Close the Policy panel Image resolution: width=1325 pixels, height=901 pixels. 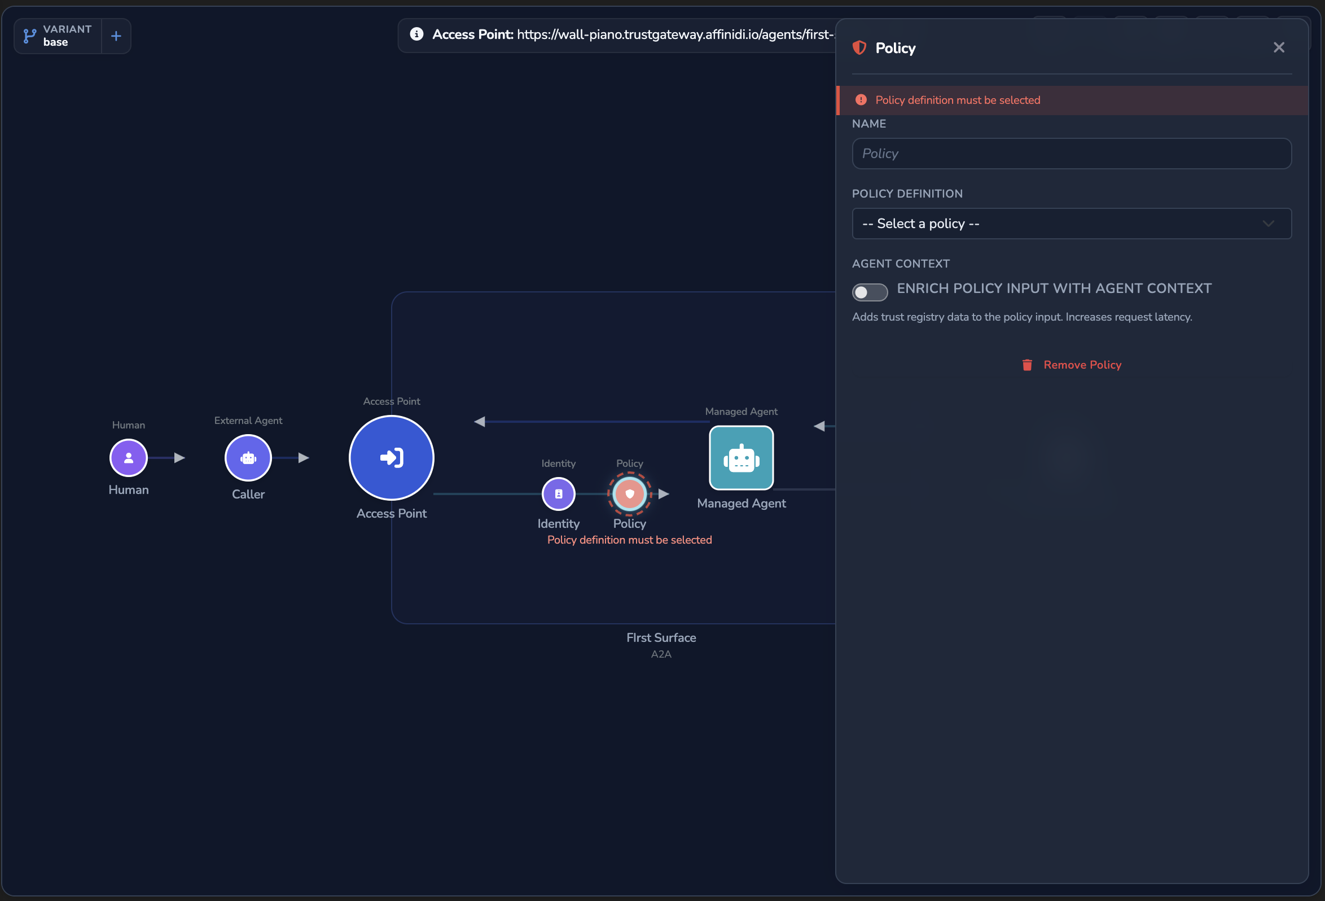pos(1279,47)
